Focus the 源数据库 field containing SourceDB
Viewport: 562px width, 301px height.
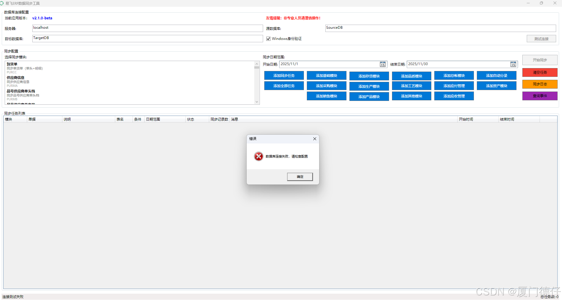(x=440, y=28)
